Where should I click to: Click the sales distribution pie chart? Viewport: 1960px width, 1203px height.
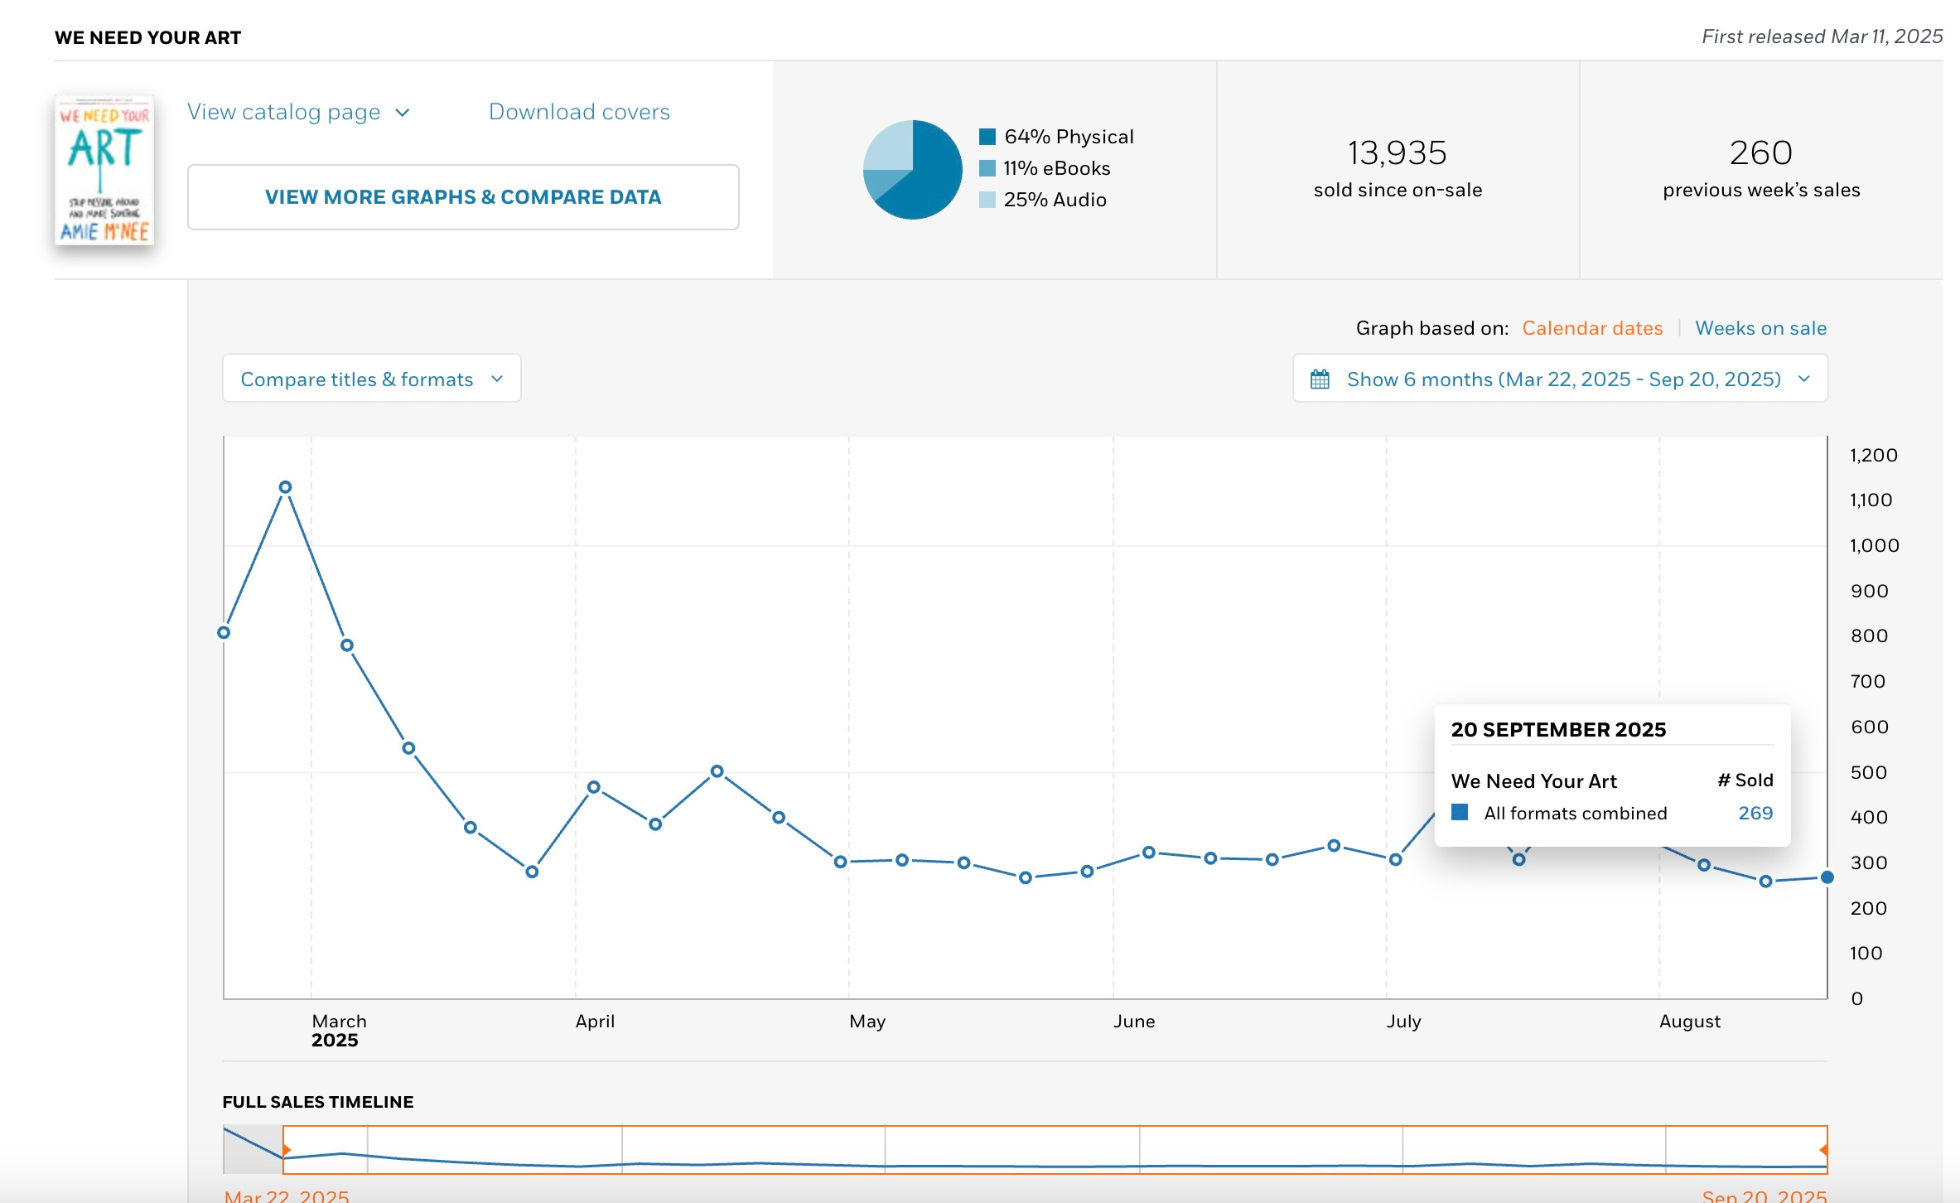[x=912, y=170]
